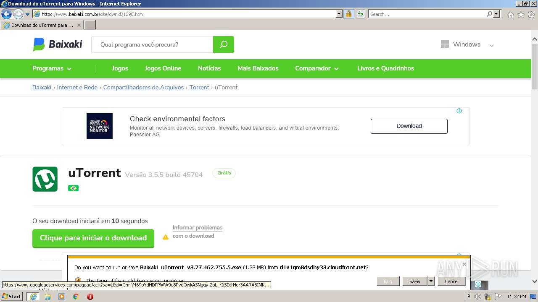The width and height of the screenshot is (538, 302).
Task: Click the volume speaker tray icon
Action: (x=478, y=297)
